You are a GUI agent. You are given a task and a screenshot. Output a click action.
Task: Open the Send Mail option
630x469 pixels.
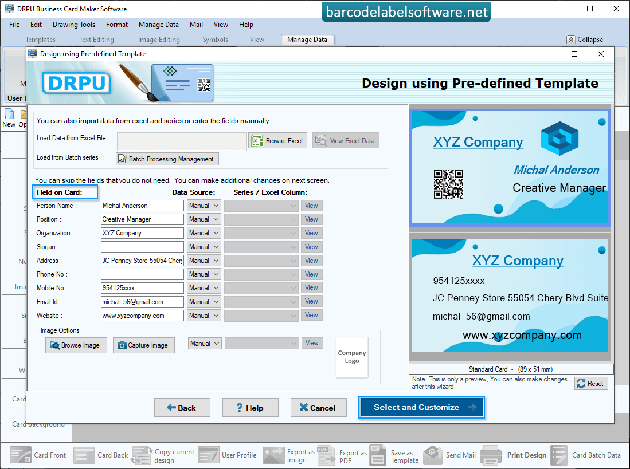pos(449,455)
